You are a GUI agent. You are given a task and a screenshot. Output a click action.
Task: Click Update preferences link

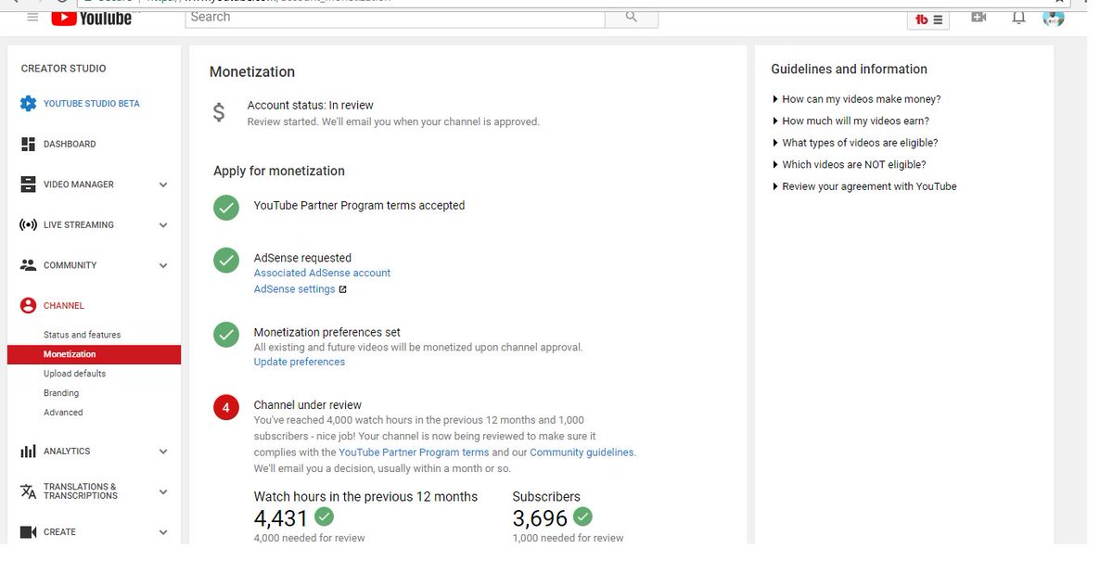[x=299, y=363]
